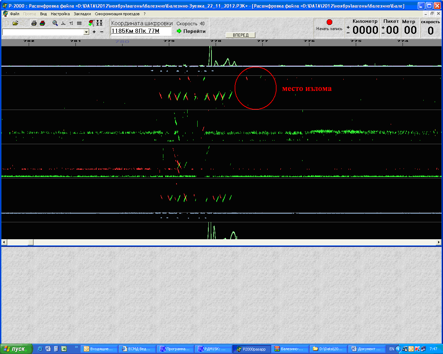This screenshot has height=354, width=443.
Task: Click the Перейти go-to button
Action: 191,31
